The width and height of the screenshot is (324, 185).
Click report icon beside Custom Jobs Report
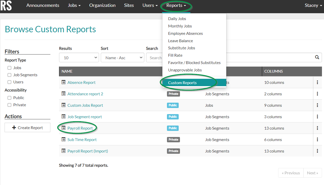(x=64, y=105)
